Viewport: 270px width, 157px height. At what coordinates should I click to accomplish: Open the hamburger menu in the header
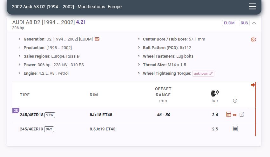click(253, 7)
